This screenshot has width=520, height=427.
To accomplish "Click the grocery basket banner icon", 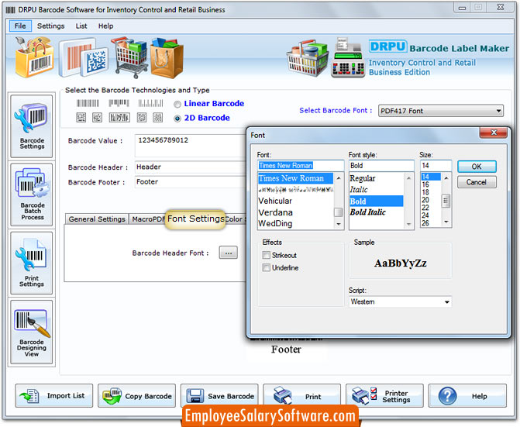I will point(308,58).
